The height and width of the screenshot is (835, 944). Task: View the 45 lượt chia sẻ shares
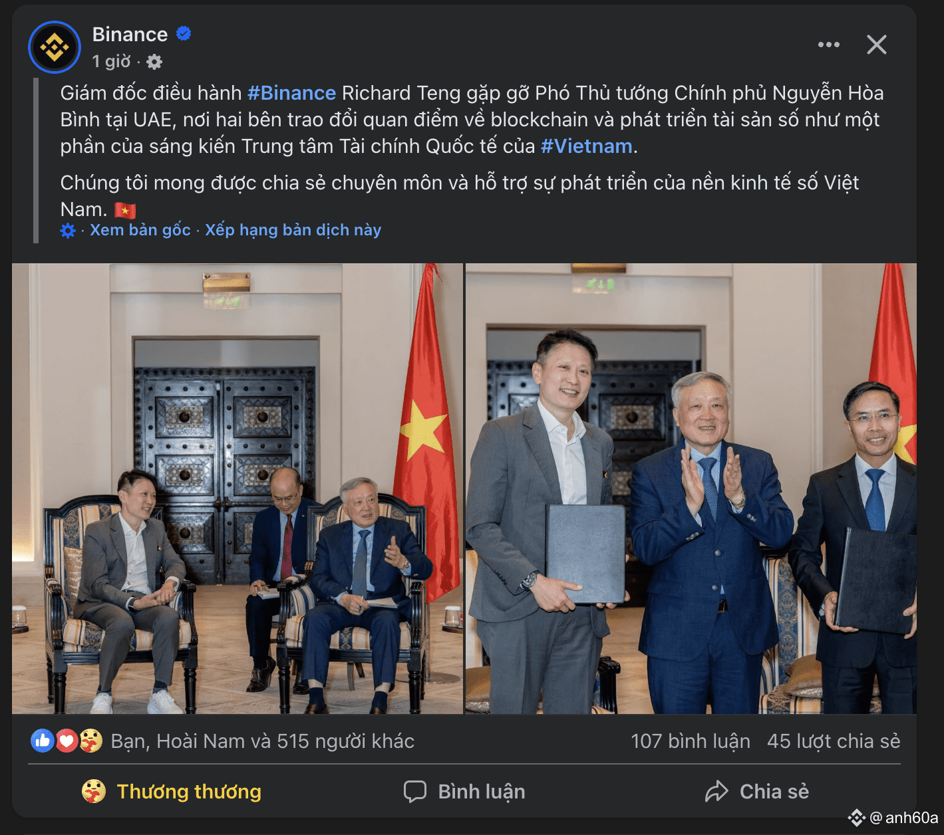(833, 741)
